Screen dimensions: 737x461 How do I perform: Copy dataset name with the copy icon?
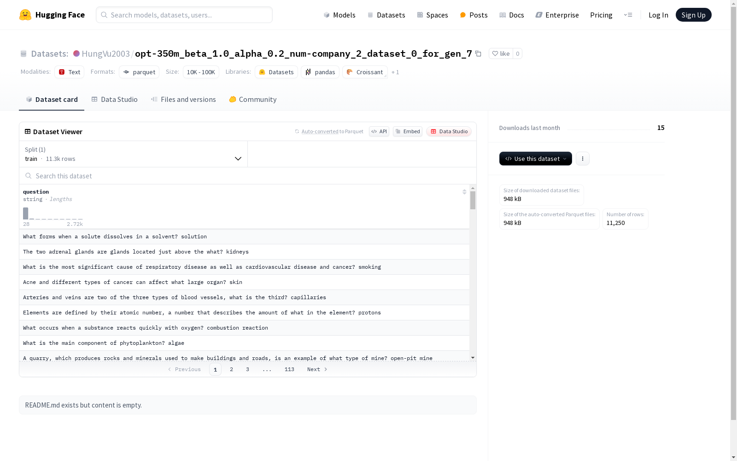478,53
